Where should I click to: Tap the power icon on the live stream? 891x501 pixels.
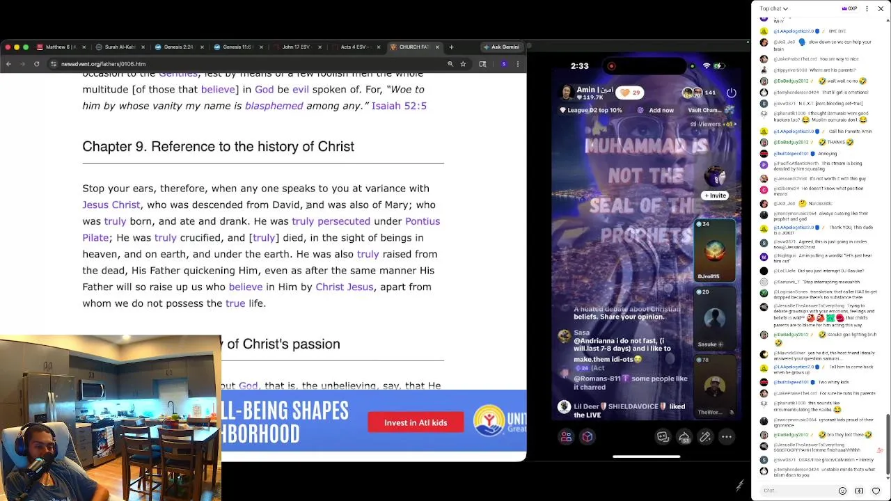coord(732,93)
